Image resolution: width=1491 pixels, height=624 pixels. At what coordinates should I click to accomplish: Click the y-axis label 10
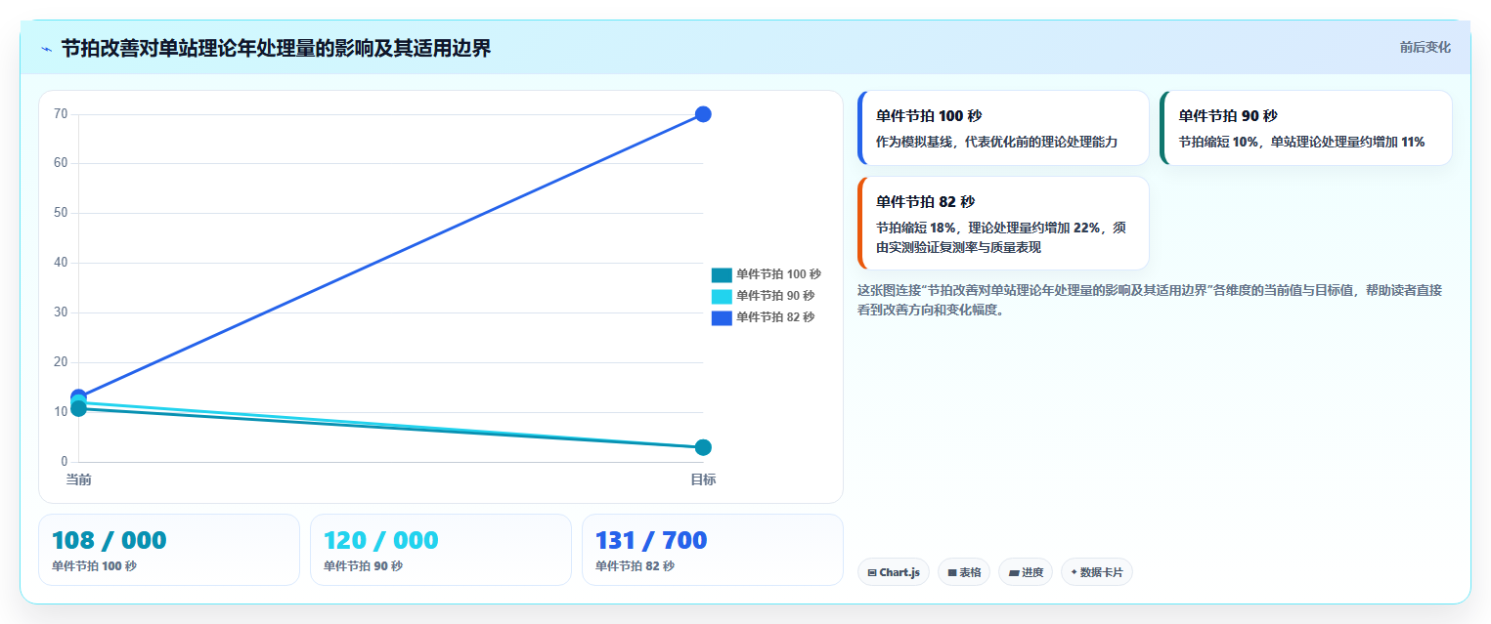(61, 412)
